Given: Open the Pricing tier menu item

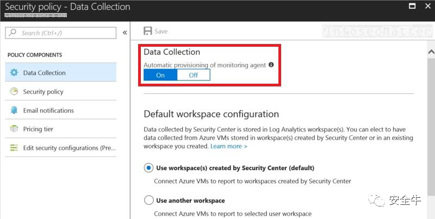Looking at the screenshot, I should pos(61,129).
